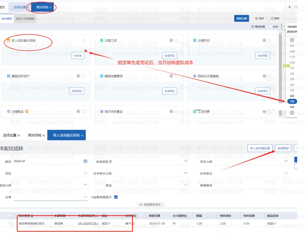Open the 往来单位 field lookup dots
Screen dimensions: 305x236
(x=286, y=173)
